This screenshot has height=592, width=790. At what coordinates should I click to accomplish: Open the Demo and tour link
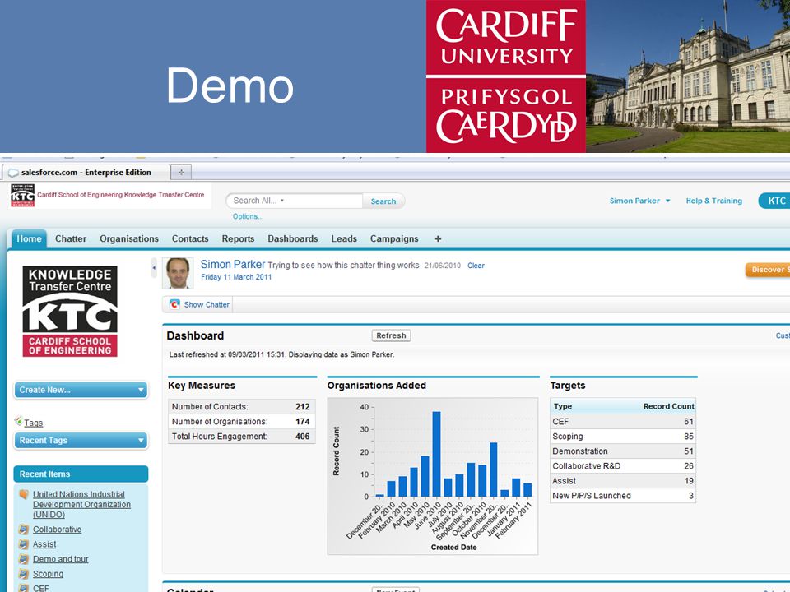point(60,559)
